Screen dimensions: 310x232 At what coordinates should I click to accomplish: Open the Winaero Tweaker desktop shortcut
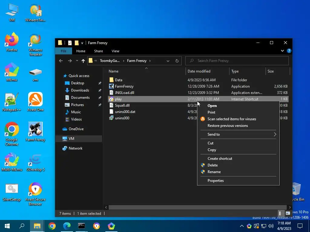(x=35, y=45)
